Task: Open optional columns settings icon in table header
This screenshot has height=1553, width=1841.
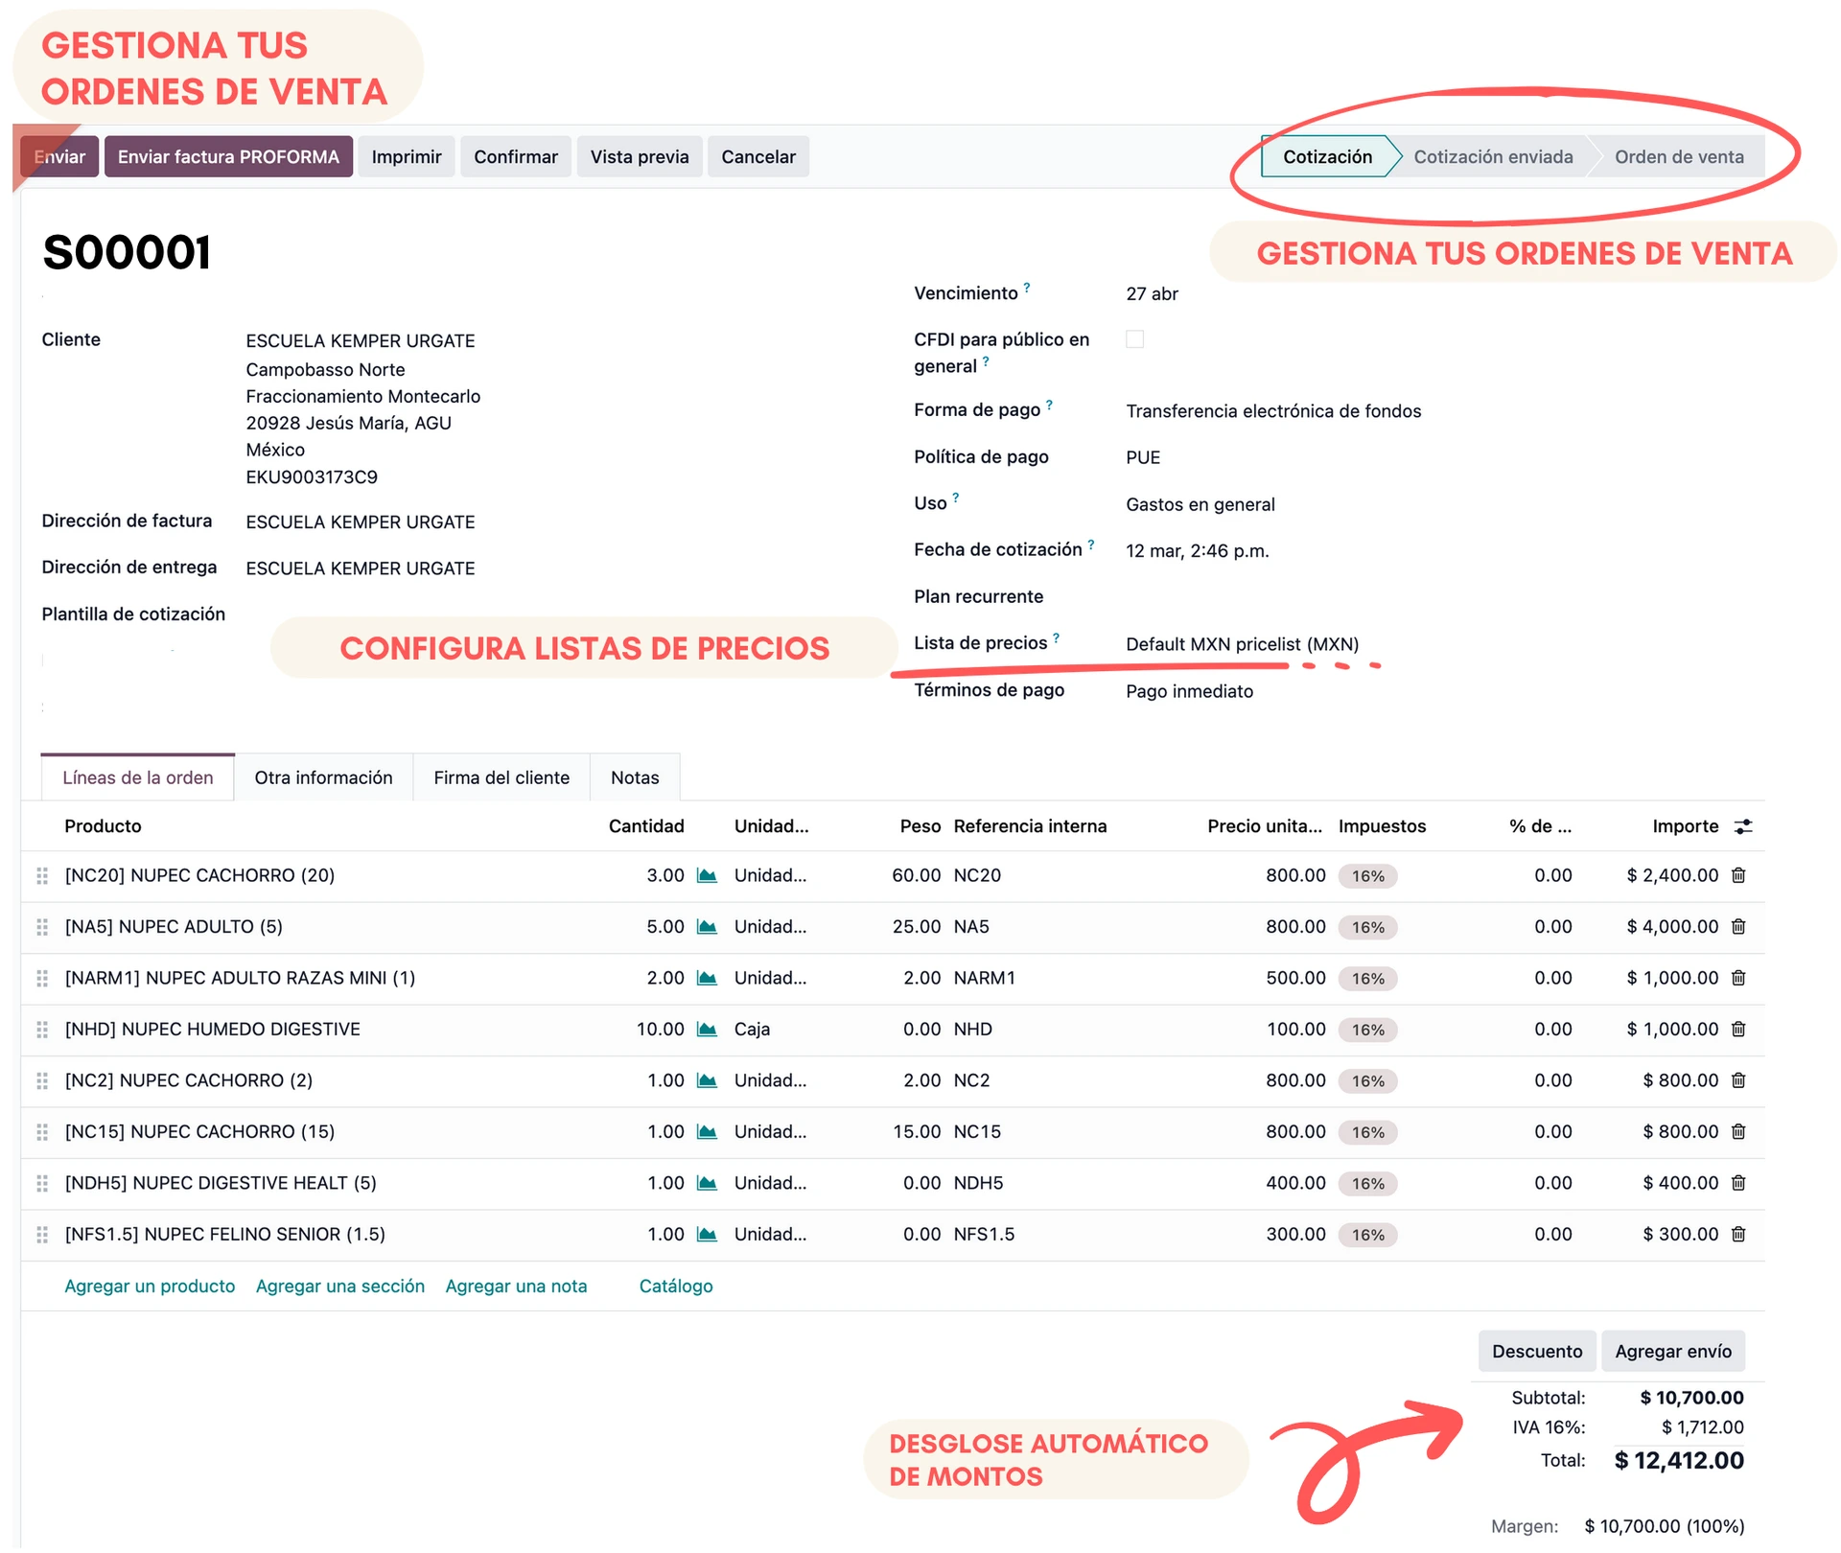Action: [1743, 826]
